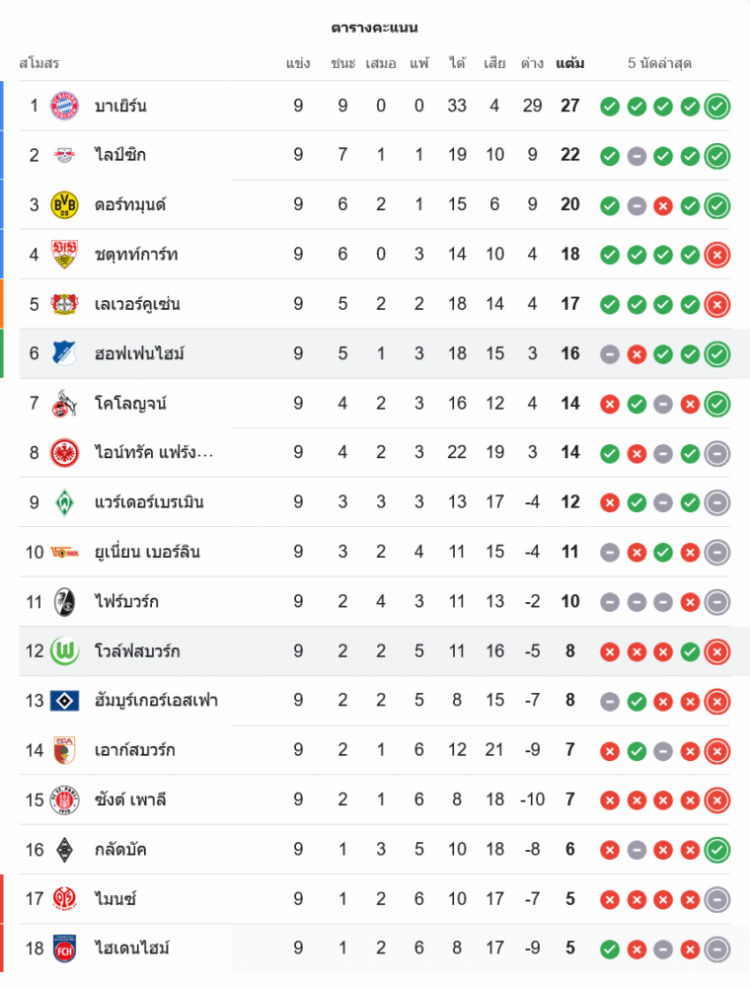Click Gladbach's latest match win indicator
The image size is (750, 987).
717,849
